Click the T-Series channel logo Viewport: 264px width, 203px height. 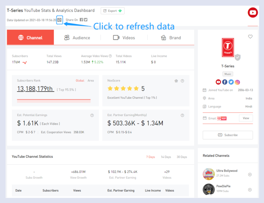(228, 48)
